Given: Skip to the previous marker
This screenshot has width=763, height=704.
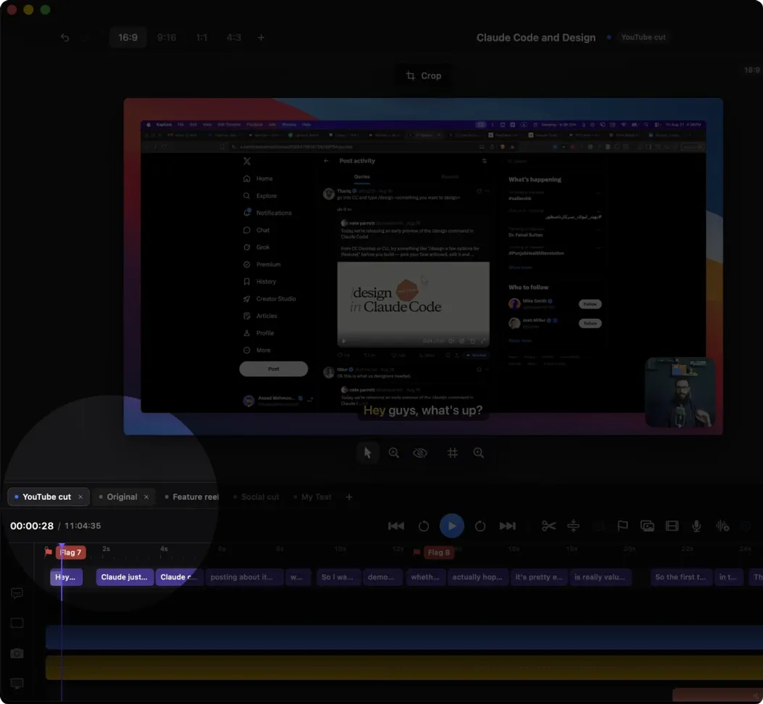Looking at the screenshot, I should point(396,526).
